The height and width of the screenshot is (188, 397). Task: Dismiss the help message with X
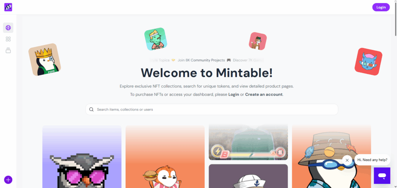pyautogui.click(x=347, y=160)
